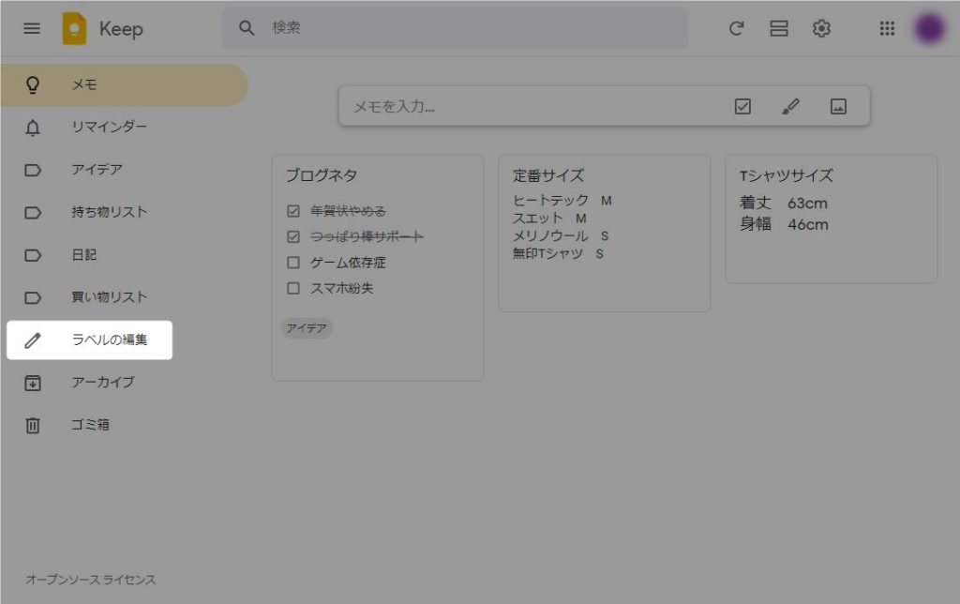Click the アイデア label chip on note
This screenshot has width=960, height=604.
coord(307,328)
